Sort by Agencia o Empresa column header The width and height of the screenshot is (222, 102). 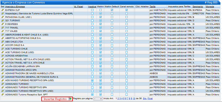tap(15, 7)
